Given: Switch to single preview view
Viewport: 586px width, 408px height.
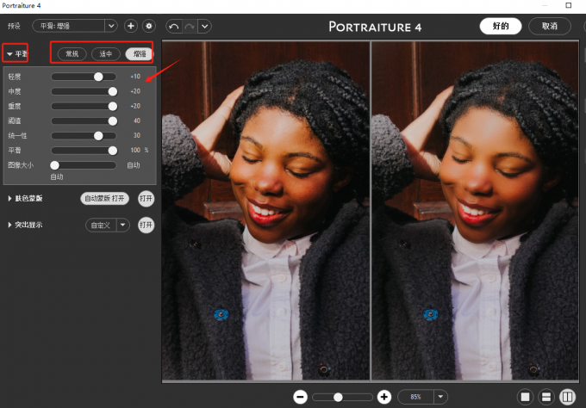Looking at the screenshot, I should pos(525,397).
